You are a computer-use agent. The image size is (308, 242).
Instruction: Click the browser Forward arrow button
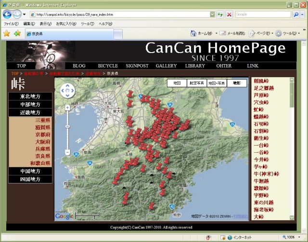[17, 14]
